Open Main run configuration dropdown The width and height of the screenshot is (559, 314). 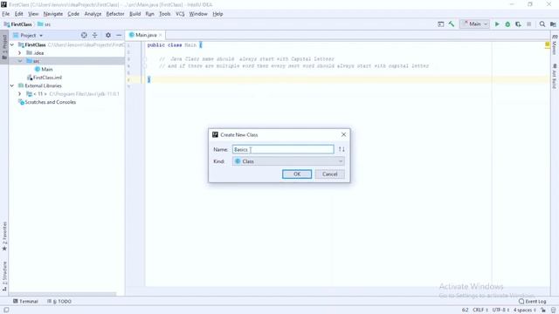(x=475, y=24)
